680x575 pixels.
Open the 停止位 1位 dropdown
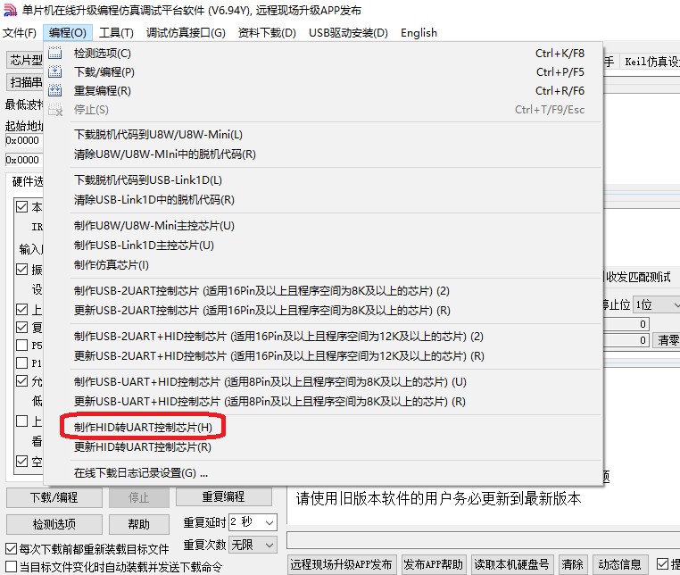656,304
